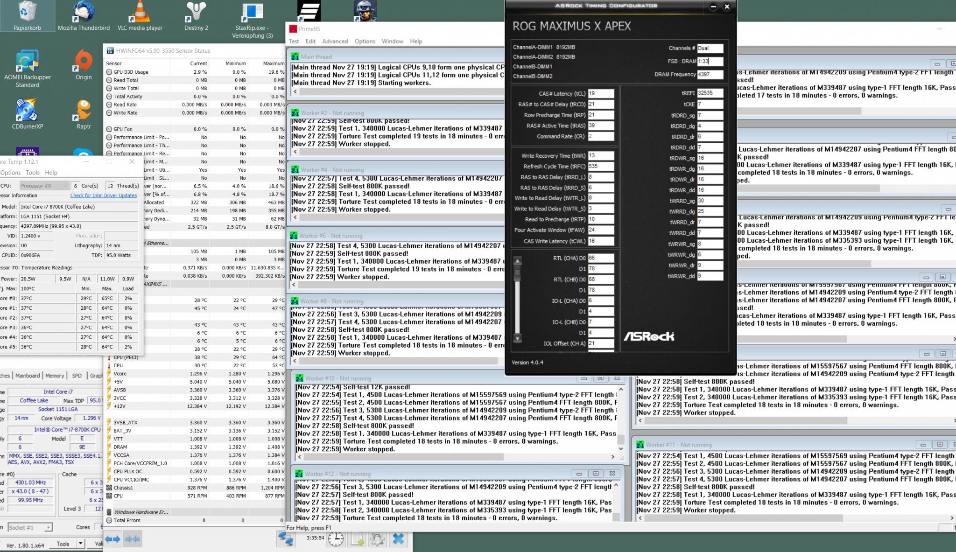Open the Help menu in Core Temp
The height and width of the screenshot is (552, 956).
pyautogui.click(x=51, y=173)
